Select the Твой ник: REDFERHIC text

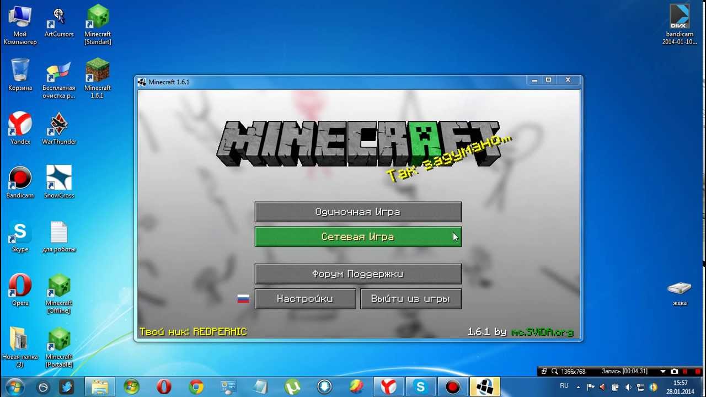(193, 332)
